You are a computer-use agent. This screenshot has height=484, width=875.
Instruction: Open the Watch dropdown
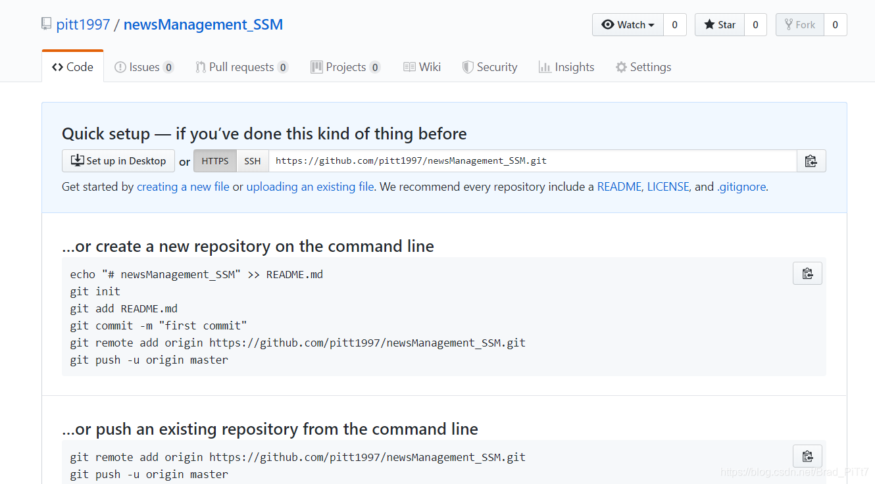[x=628, y=25]
